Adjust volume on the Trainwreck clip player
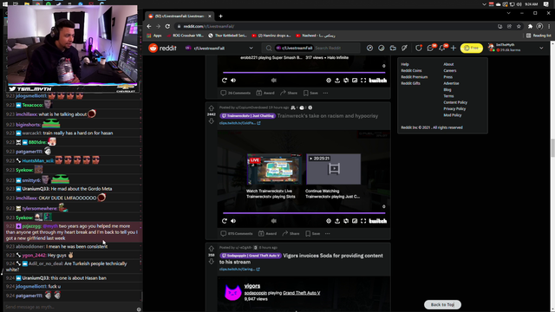This screenshot has height=312, width=555. tap(233, 221)
